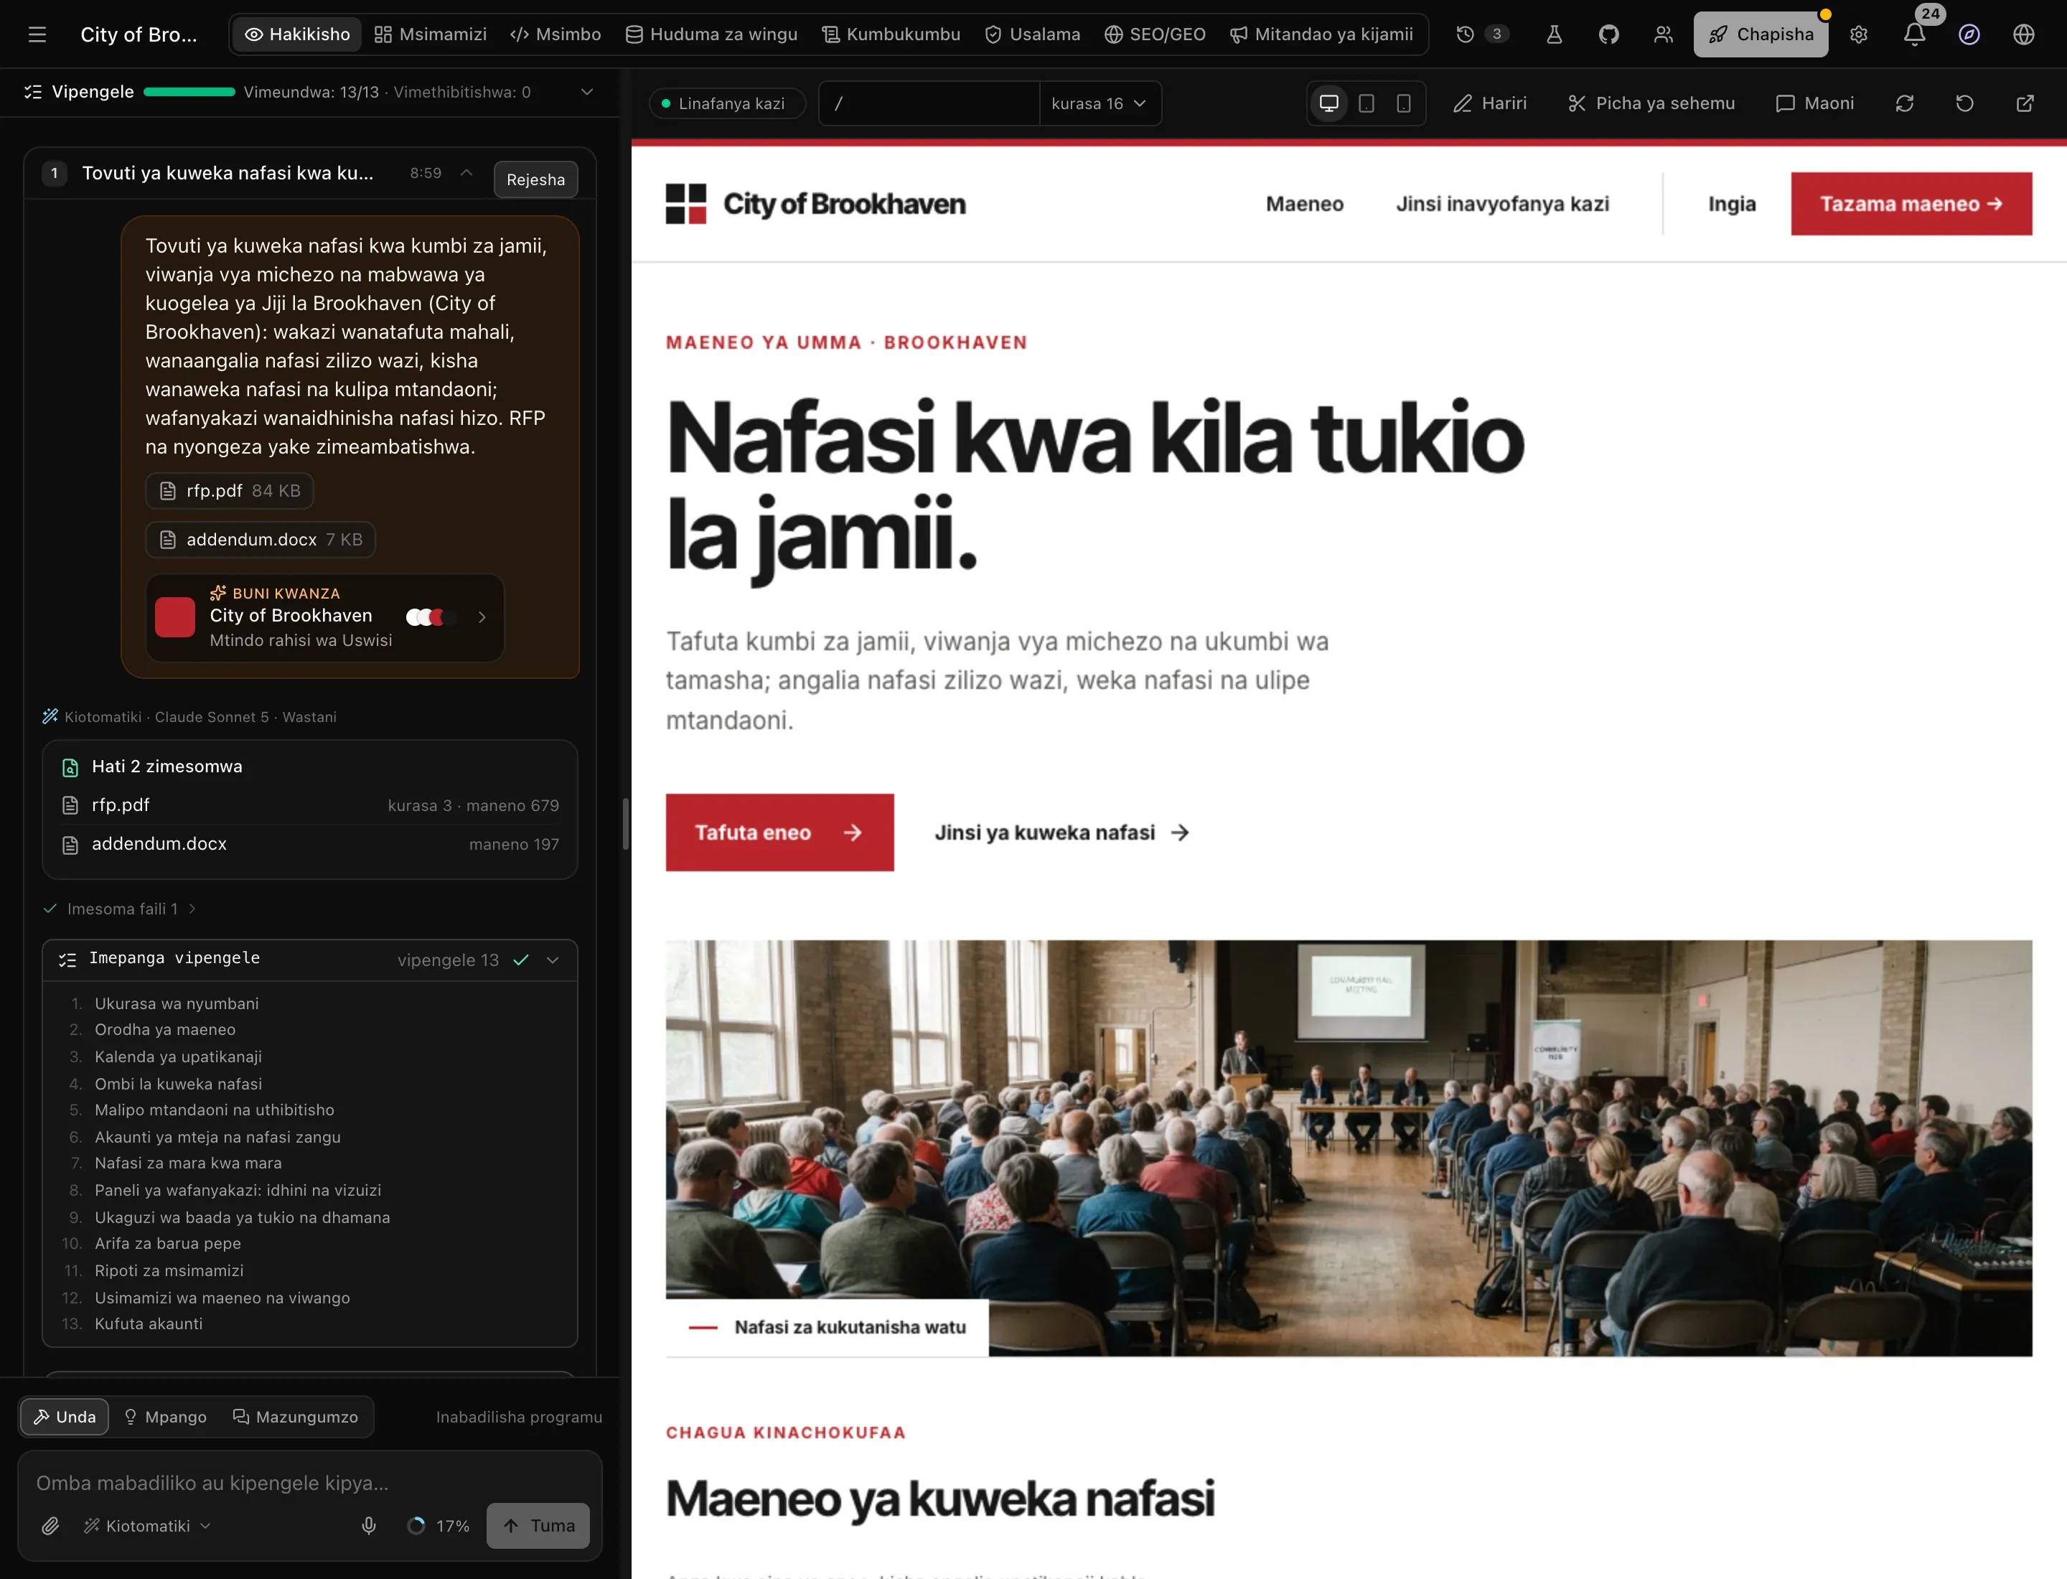Attach a file with paperclip icon
The image size is (2067, 1579).
(50, 1525)
